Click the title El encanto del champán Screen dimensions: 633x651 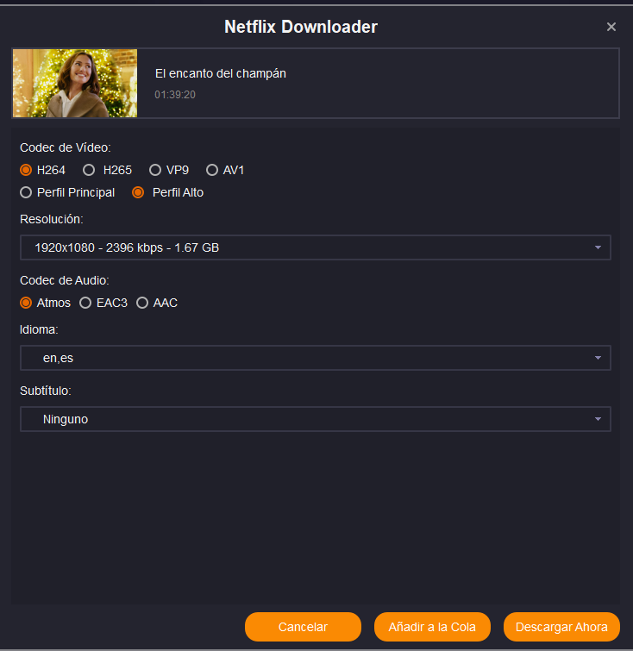[x=221, y=73]
